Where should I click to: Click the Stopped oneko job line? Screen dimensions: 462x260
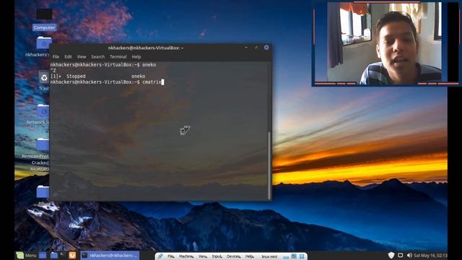tap(97, 76)
